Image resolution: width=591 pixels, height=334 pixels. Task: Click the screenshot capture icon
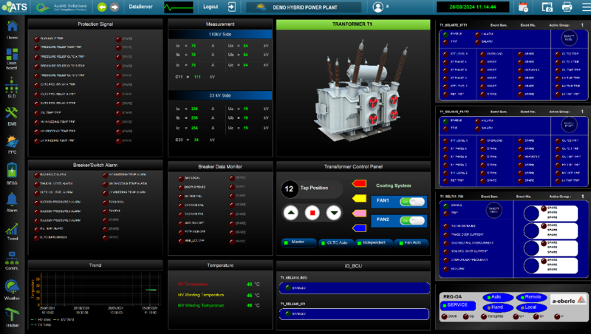pos(547,7)
